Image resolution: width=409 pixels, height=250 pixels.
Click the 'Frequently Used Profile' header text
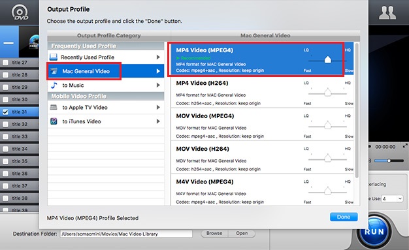tap(84, 46)
